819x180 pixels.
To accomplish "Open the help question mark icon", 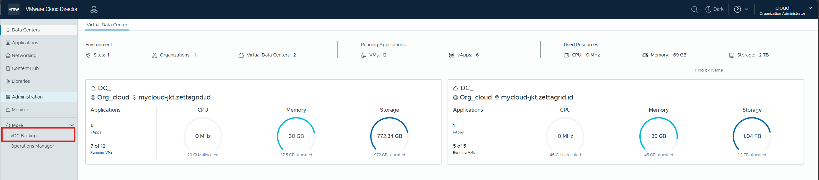I will coord(738,9).
